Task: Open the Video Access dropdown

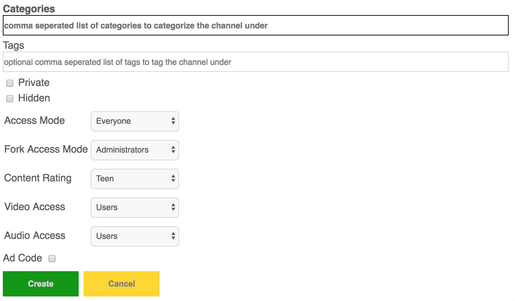Action: pyautogui.click(x=135, y=208)
